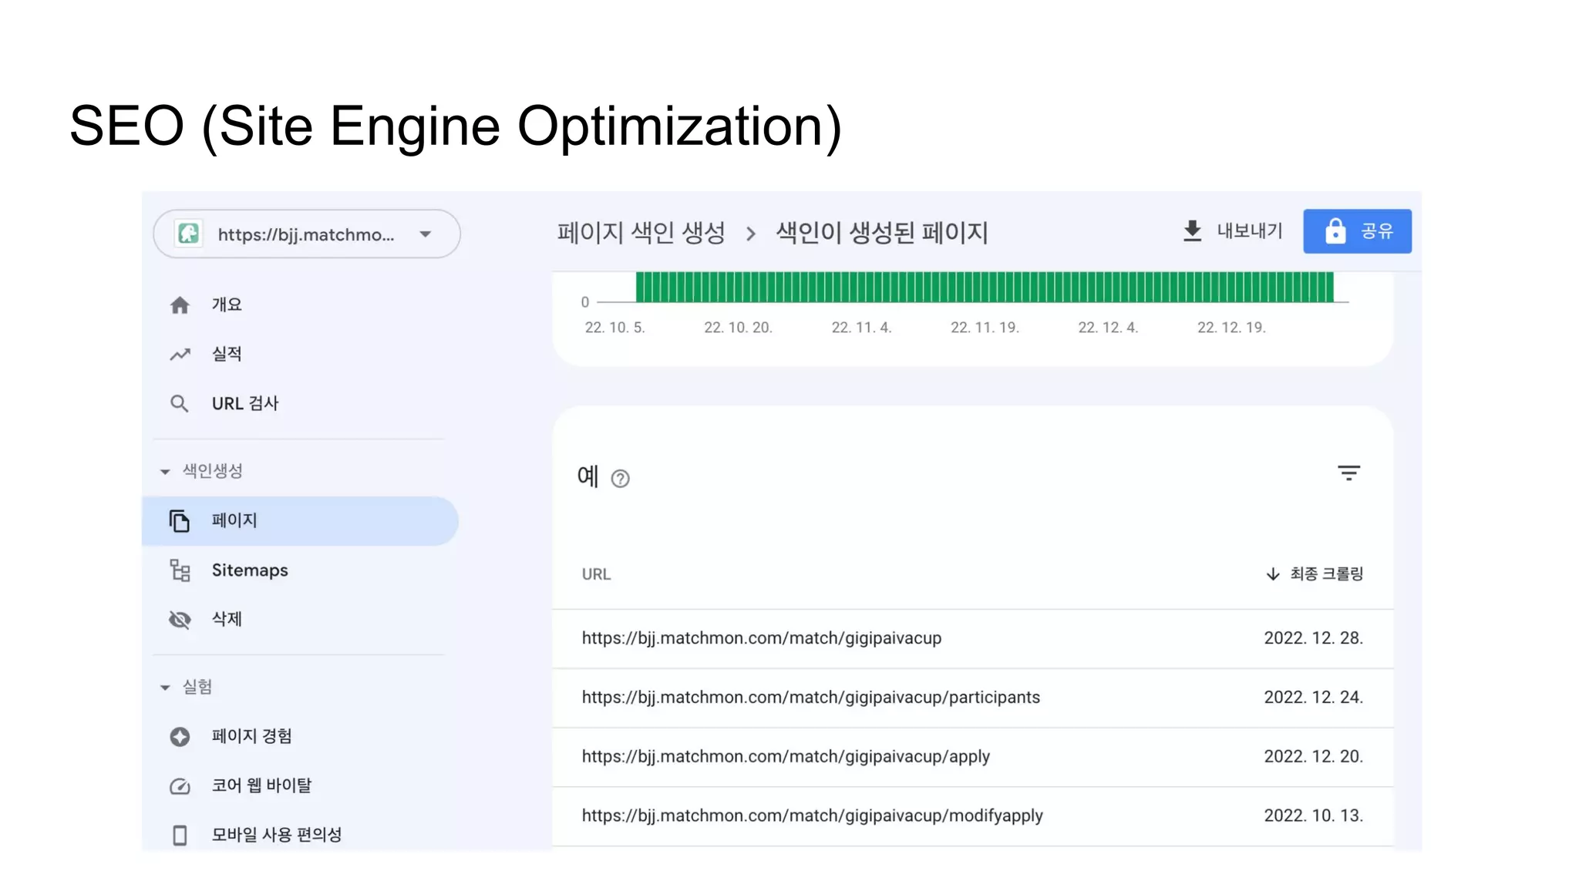The height and width of the screenshot is (888, 1579).
Task: Click the 코어 웹 바이탈 gauge icon
Action: (180, 786)
